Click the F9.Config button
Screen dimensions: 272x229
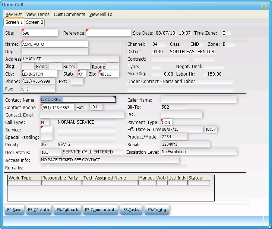[157, 210]
